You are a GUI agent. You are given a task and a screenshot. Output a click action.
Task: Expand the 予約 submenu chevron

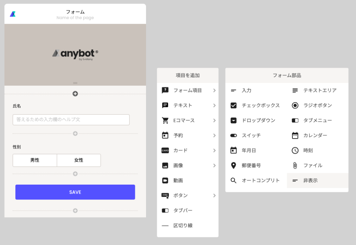point(214,136)
